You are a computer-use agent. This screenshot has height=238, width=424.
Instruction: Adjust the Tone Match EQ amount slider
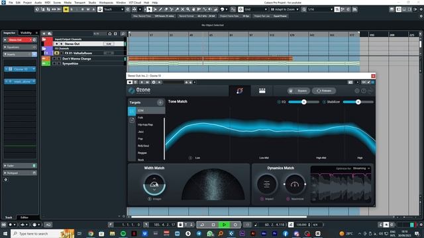(303, 102)
